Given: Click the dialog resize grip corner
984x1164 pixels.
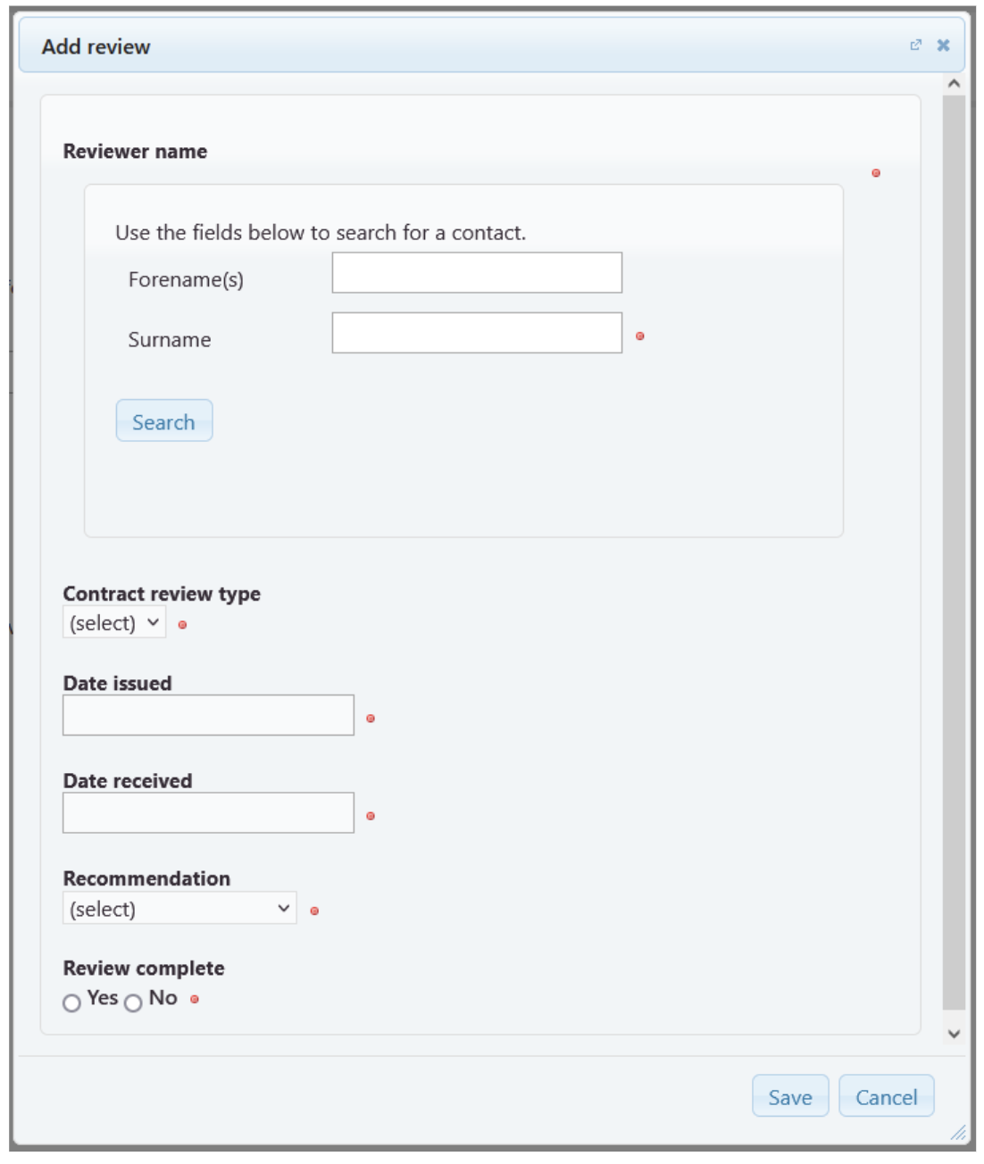Looking at the screenshot, I should 958,1133.
